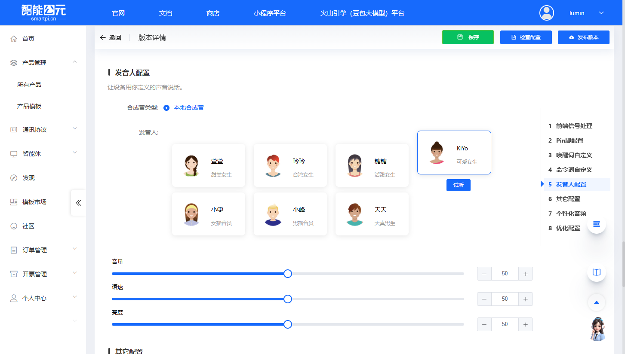Collapse the sidebar with the double chevron
Viewport: 625px width, 354px height.
point(78,203)
